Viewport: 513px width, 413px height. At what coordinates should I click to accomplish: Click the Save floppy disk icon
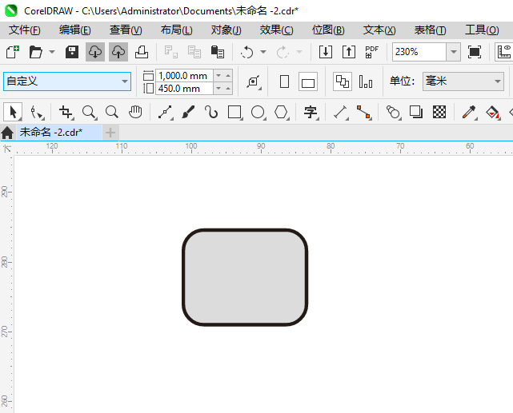(71, 52)
